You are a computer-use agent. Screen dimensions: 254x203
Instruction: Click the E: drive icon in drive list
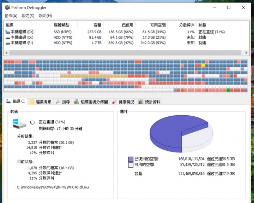7,43
